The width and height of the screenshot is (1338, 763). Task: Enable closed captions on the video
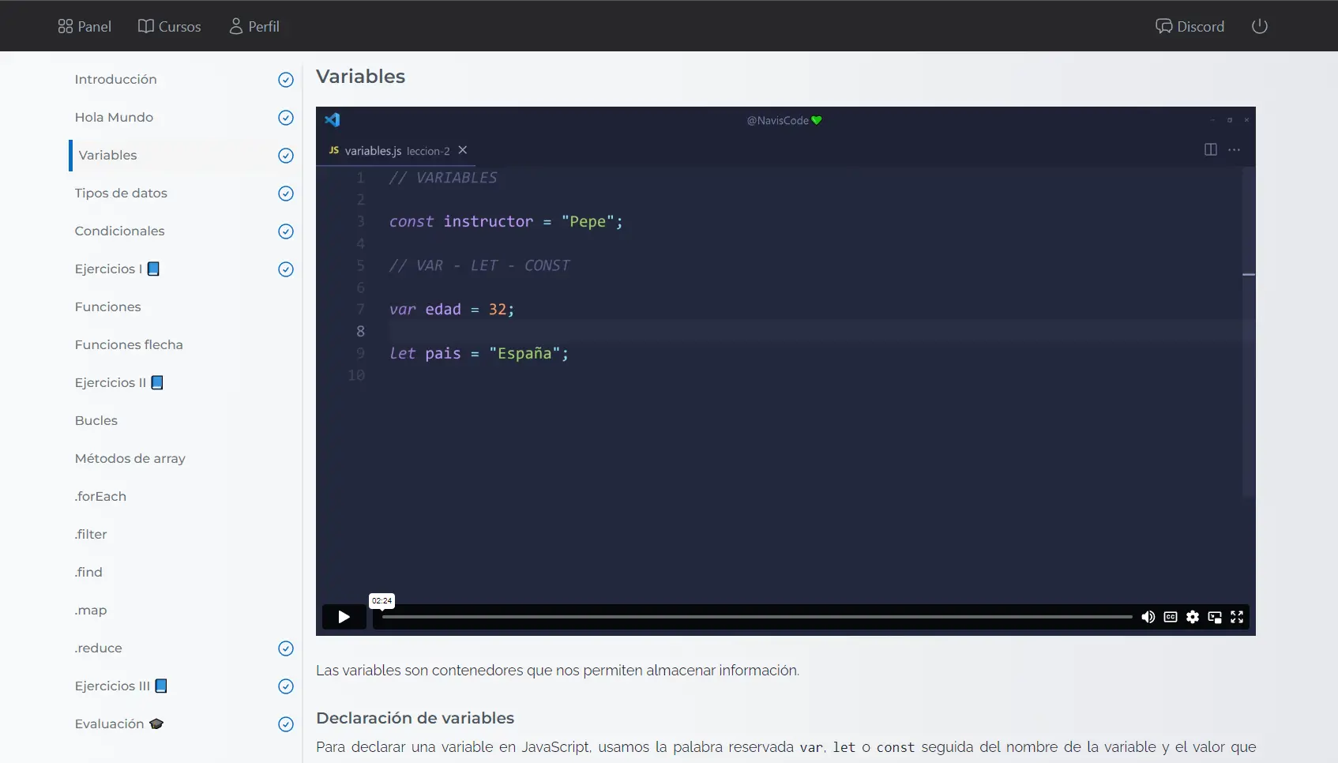point(1171,617)
